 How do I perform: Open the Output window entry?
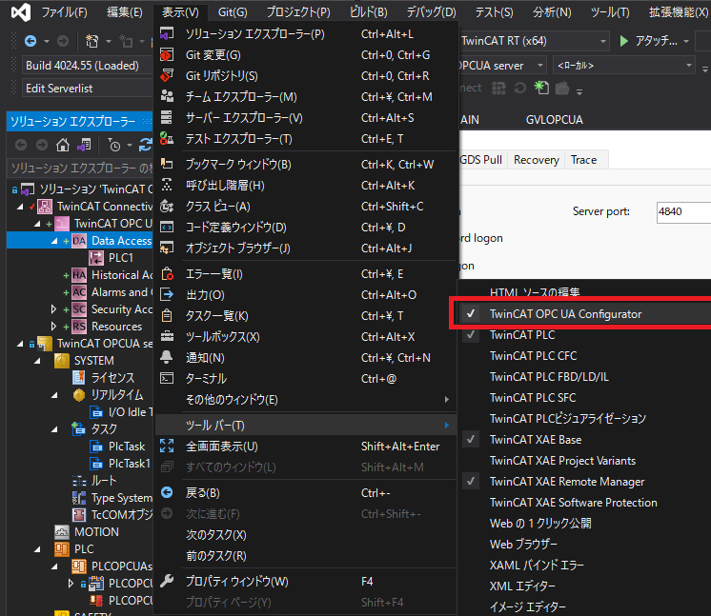[305, 295]
